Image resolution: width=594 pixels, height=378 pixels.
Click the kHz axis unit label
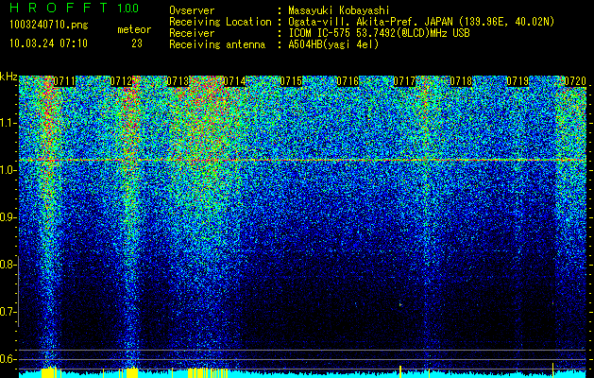point(8,77)
